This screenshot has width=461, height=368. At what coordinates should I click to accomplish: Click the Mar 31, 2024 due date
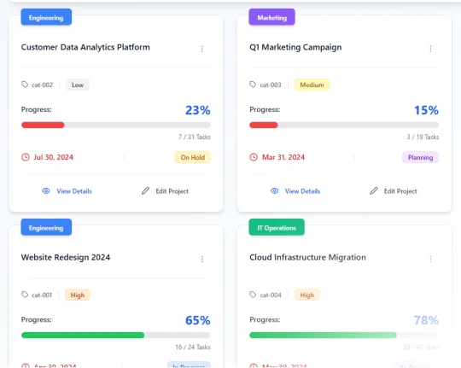click(x=283, y=157)
